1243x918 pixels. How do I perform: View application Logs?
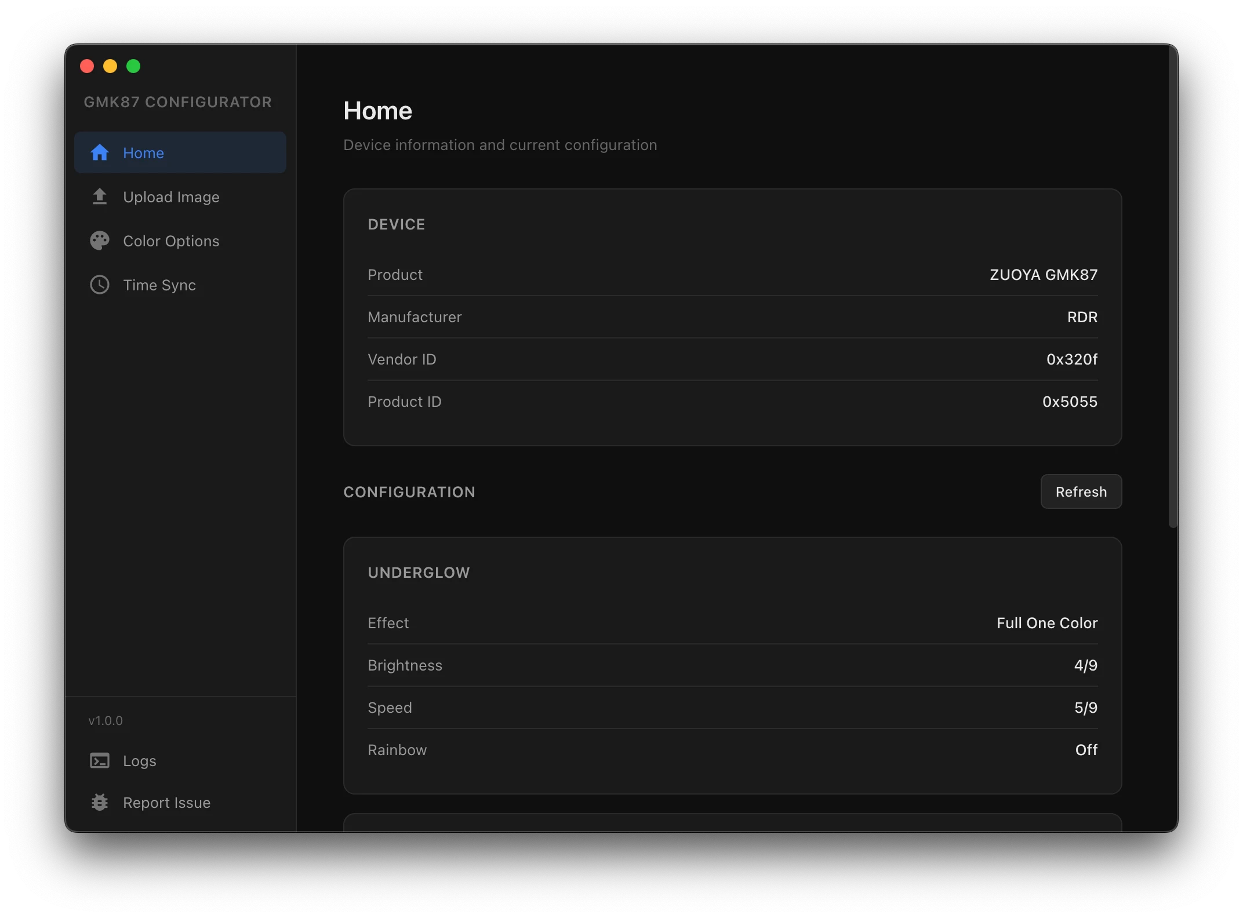(139, 760)
